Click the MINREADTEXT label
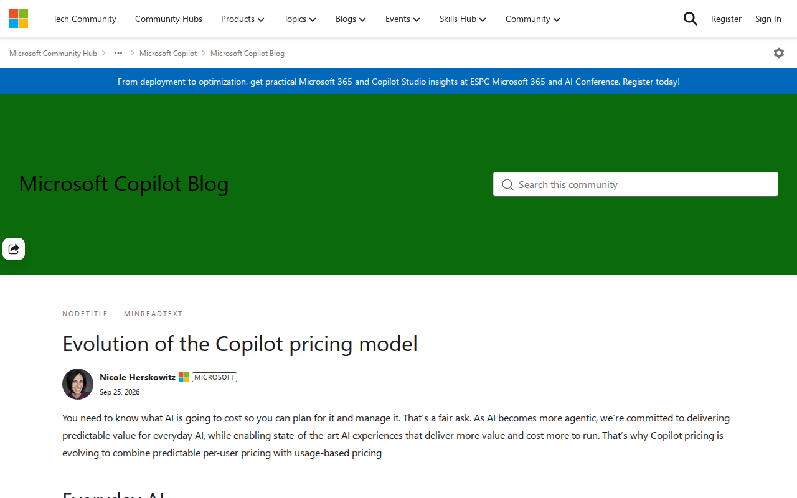The image size is (797, 498). coord(153,314)
